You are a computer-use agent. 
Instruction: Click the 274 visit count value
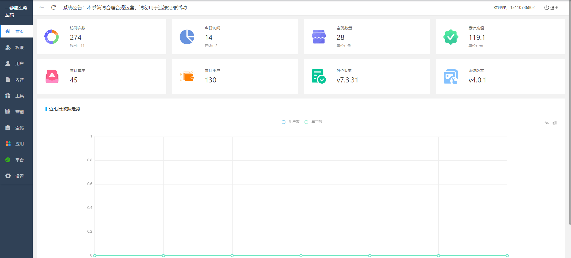76,37
